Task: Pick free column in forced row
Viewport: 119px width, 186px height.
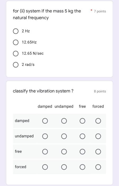Action: point(82,167)
